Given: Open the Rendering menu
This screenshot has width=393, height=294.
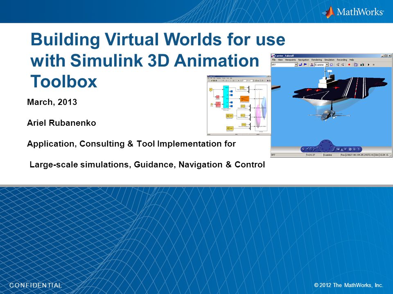Looking at the screenshot, I should (x=316, y=60).
